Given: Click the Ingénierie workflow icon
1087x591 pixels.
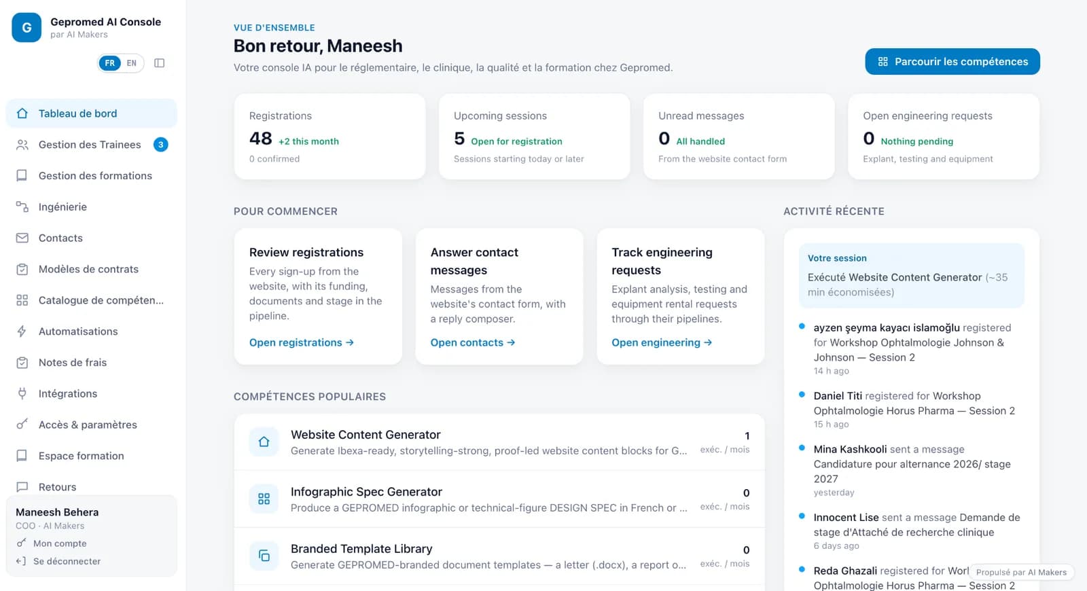Looking at the screenshot, I should (22, 207).
